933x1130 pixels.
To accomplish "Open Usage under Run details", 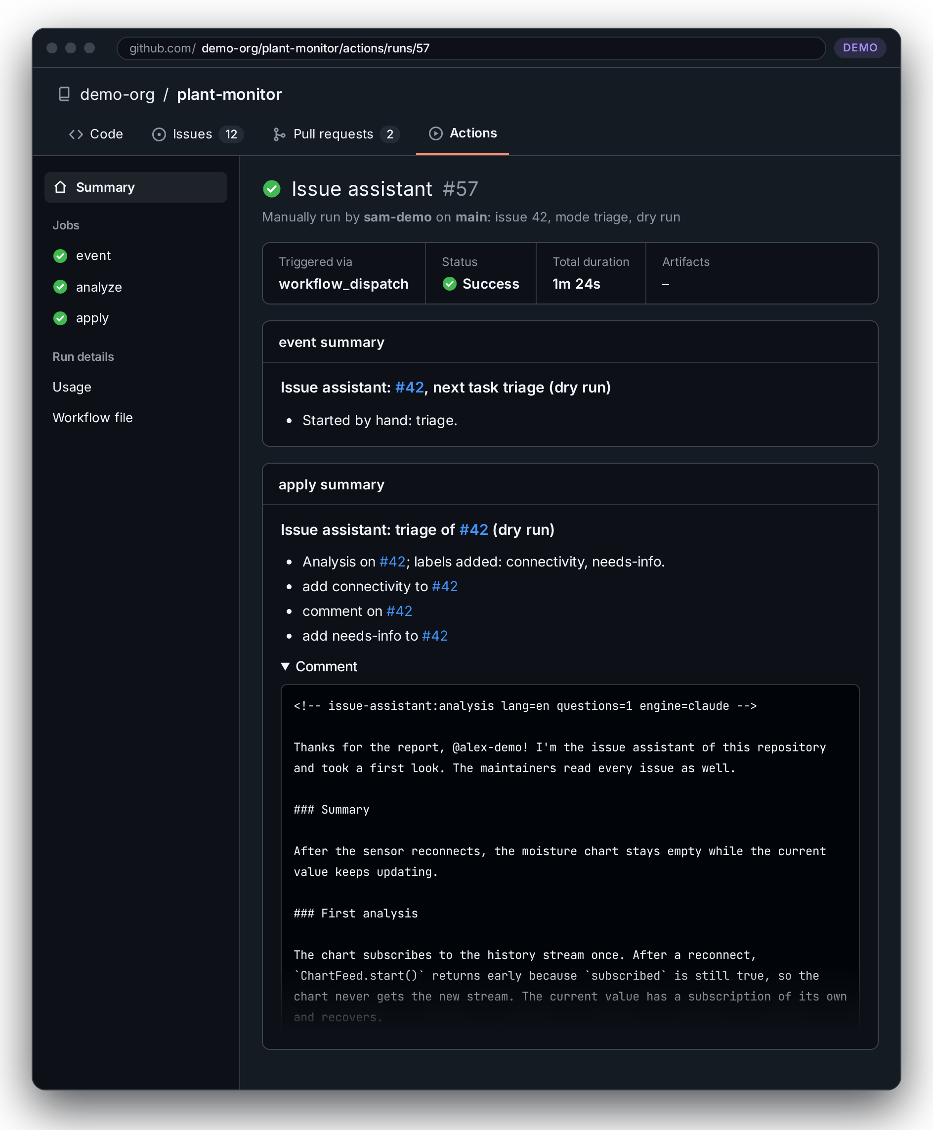I will tap(72, 387).
